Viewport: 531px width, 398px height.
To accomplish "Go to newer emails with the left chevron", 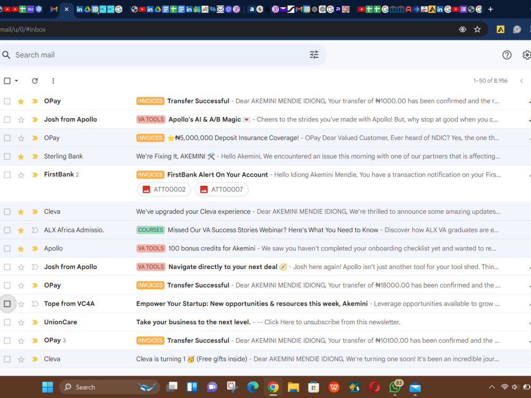I will 521,81.
